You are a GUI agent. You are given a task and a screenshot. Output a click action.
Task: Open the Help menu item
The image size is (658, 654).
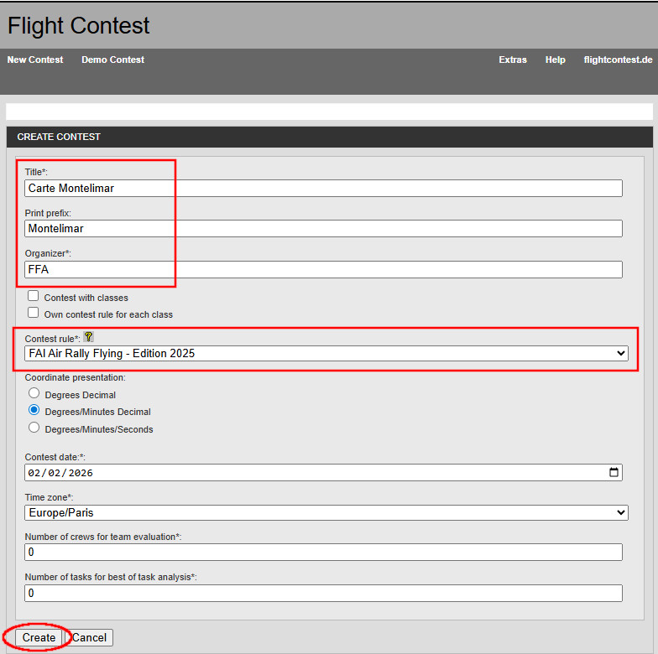pos(555,60)
